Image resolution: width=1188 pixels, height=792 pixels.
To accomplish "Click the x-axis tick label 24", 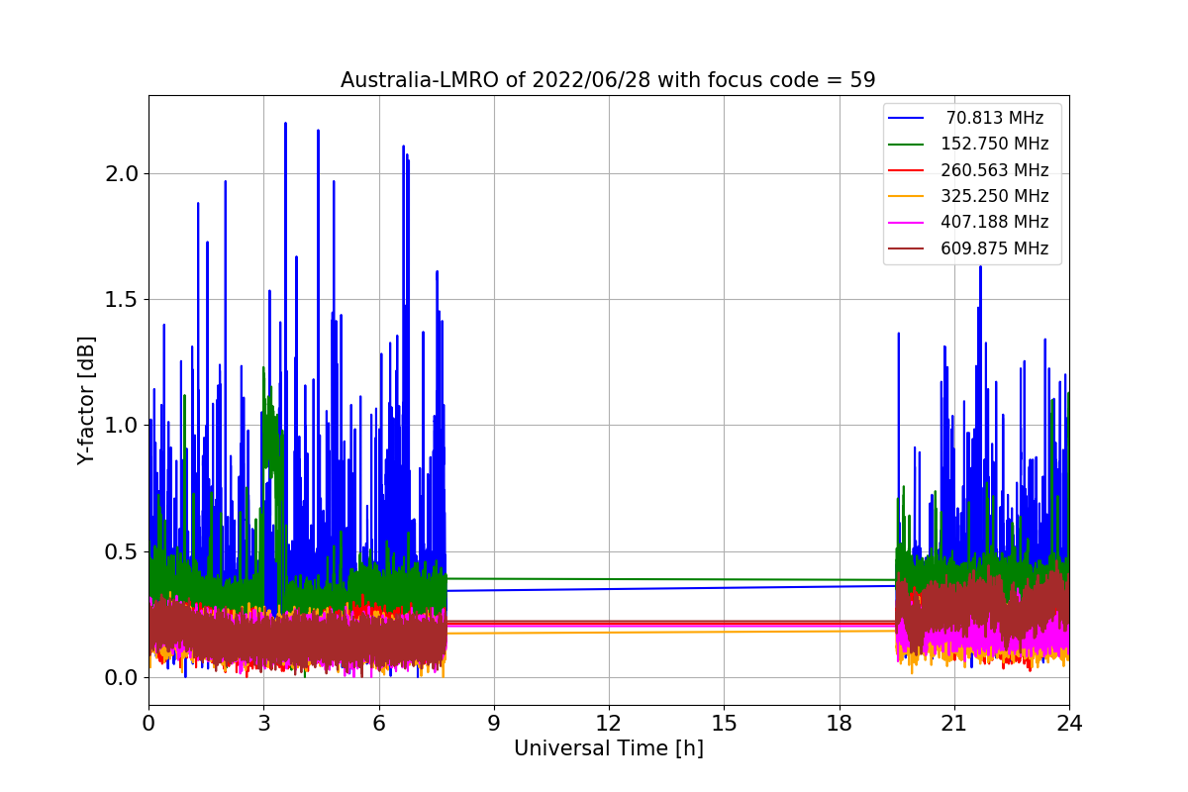I will click(1068, 723).
